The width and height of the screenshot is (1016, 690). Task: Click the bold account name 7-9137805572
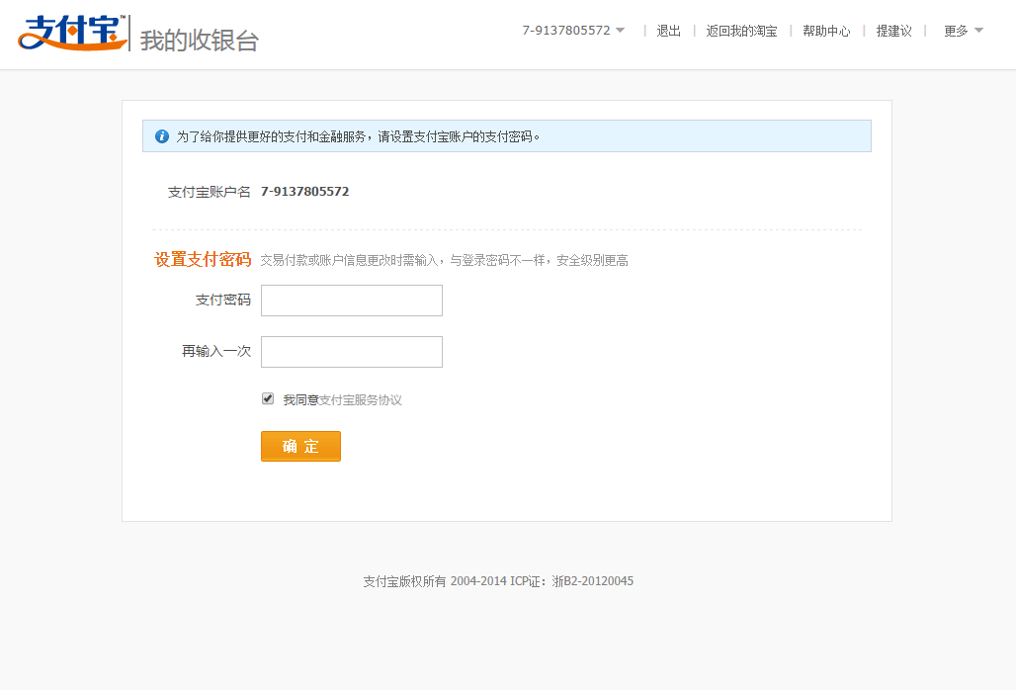point(304,191)
